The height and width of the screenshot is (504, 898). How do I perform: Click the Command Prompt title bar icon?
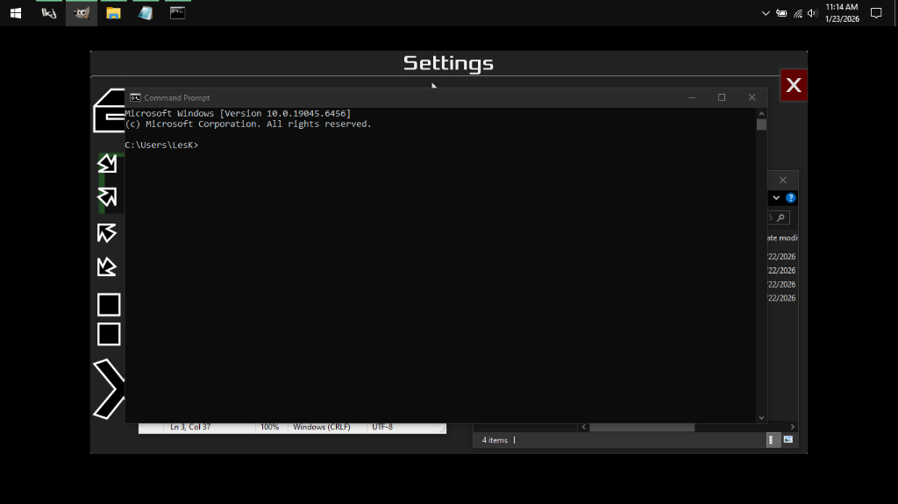pos(135,97)
